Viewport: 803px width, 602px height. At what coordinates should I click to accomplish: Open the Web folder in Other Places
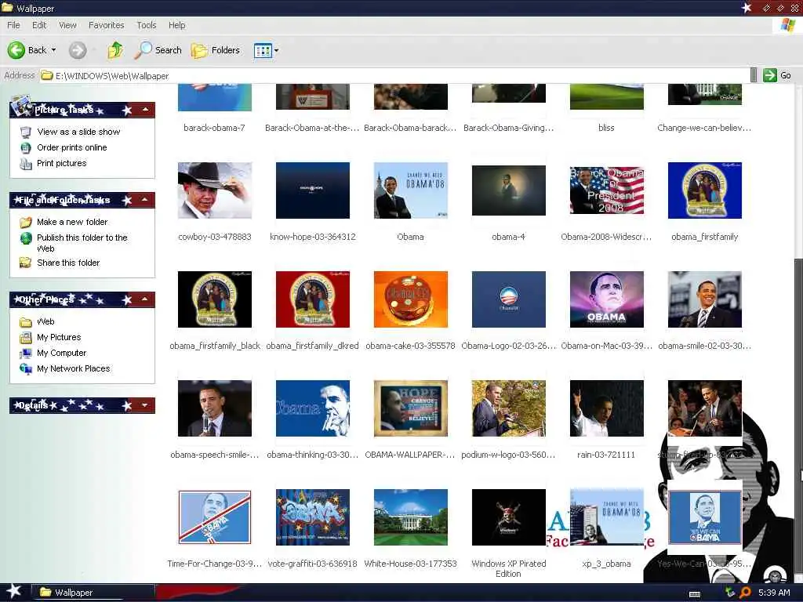point(45,321)
